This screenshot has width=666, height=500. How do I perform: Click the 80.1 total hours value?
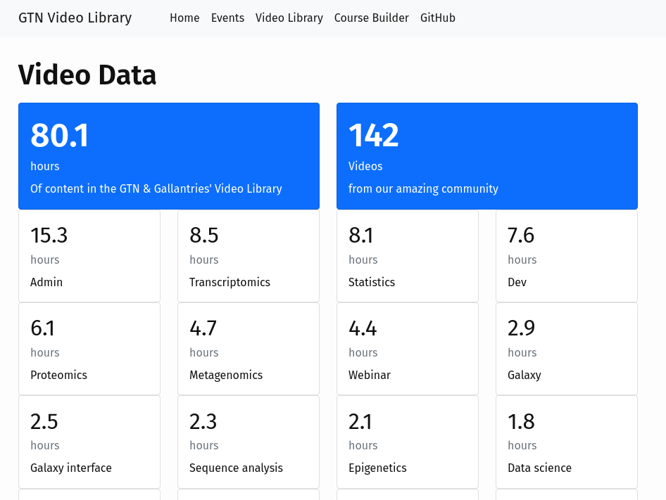[60, 136]
